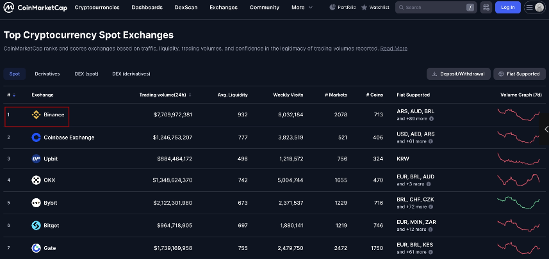Screen dimensions: 549x259
Task: Click Upbit fiat KRW text
Action: click(403, 159)
